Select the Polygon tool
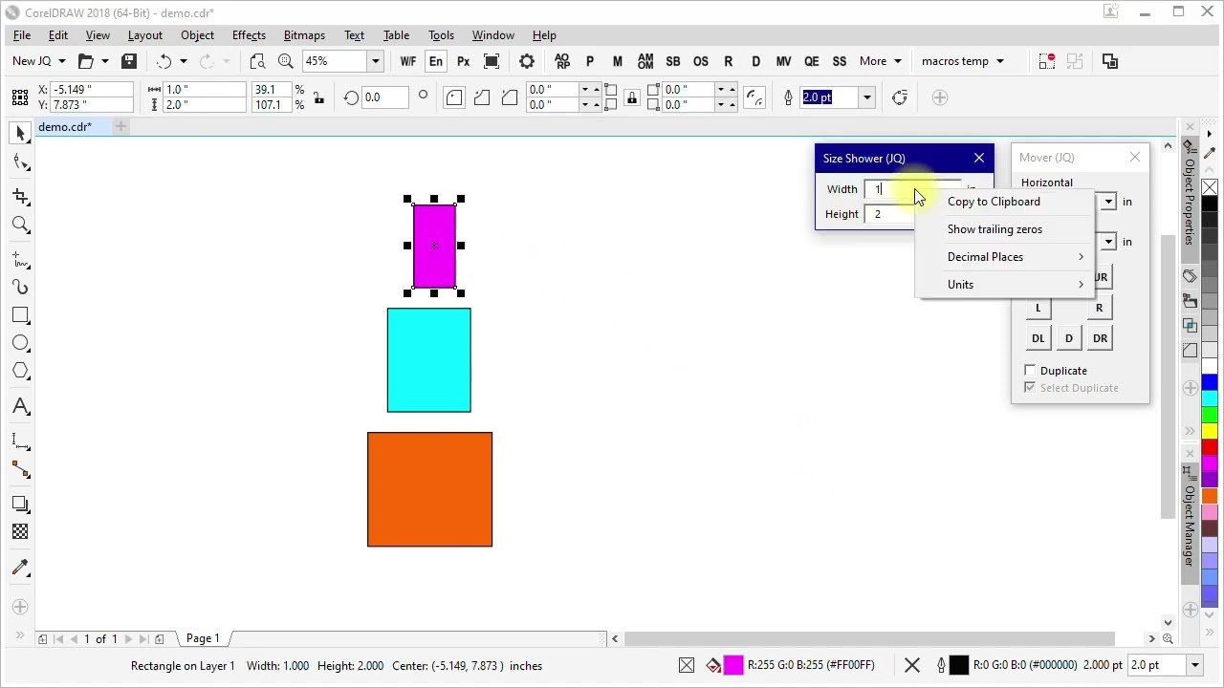The width and height of the screenshot is (1224, 688). (x=21, y=372)
